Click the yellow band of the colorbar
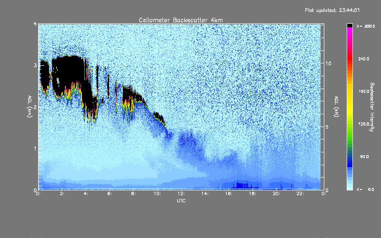This screenshot has width=381, height=238. [350, 99]
